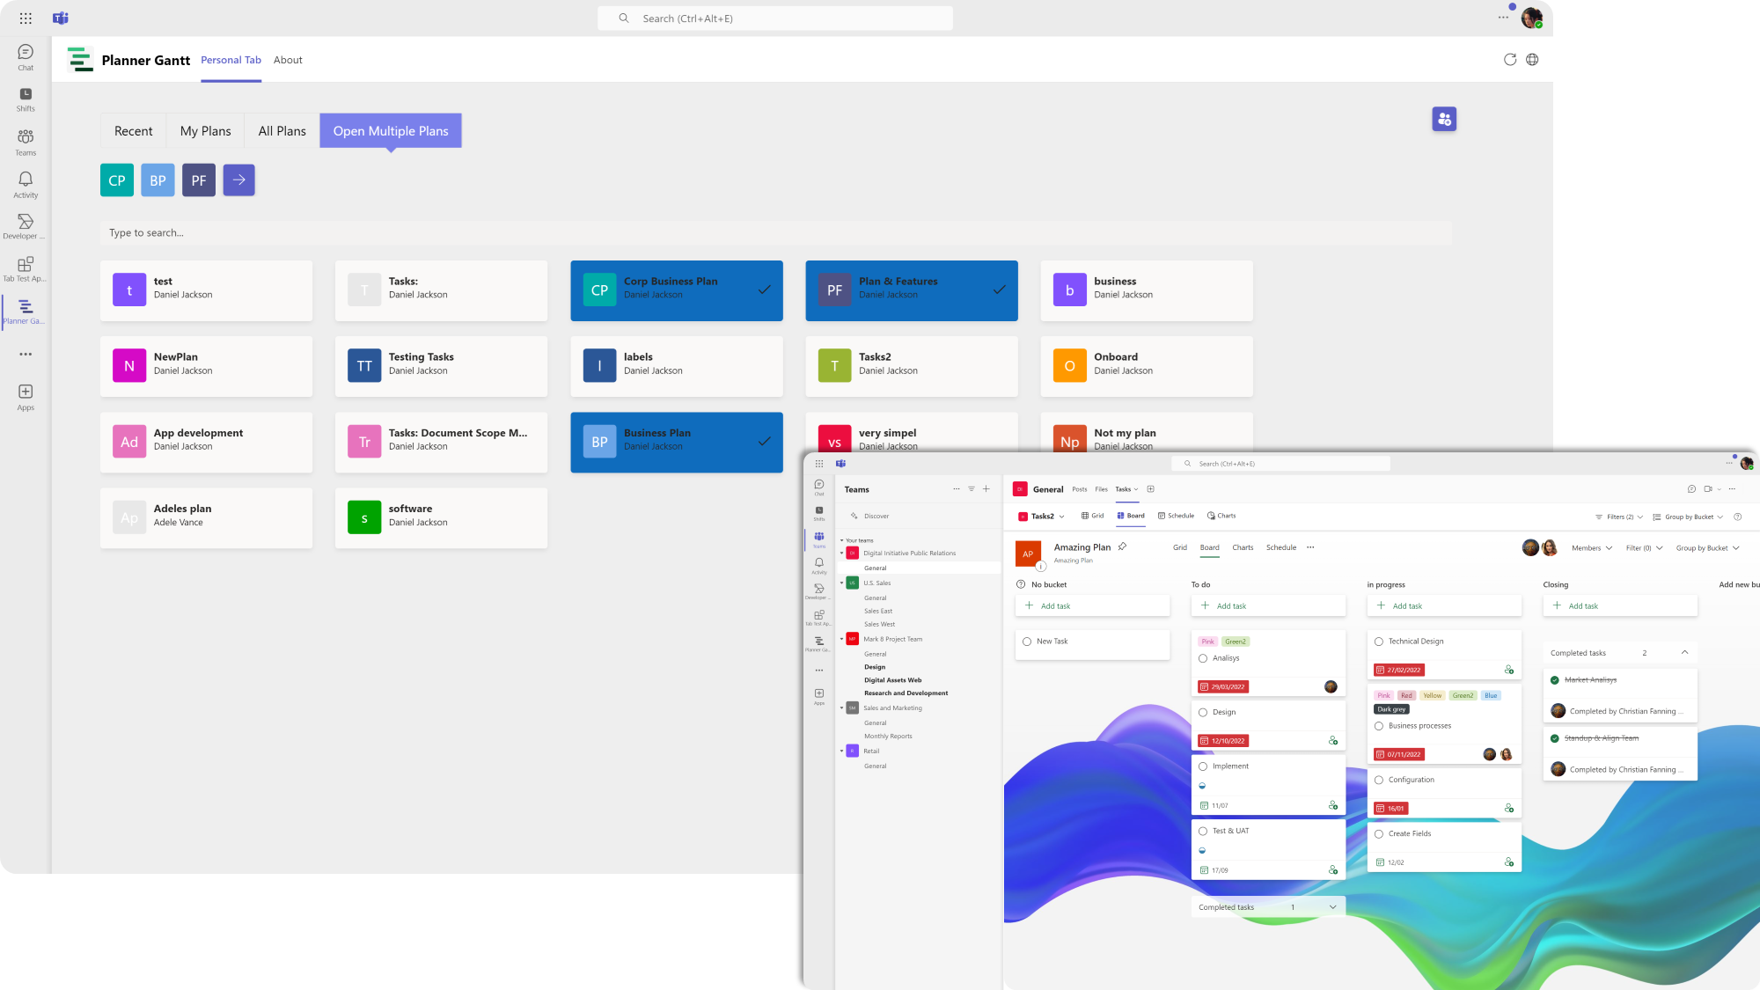Click the PF selected plan chip
Viewport: 1760px width, 990px height.
[x=199, y=180]
